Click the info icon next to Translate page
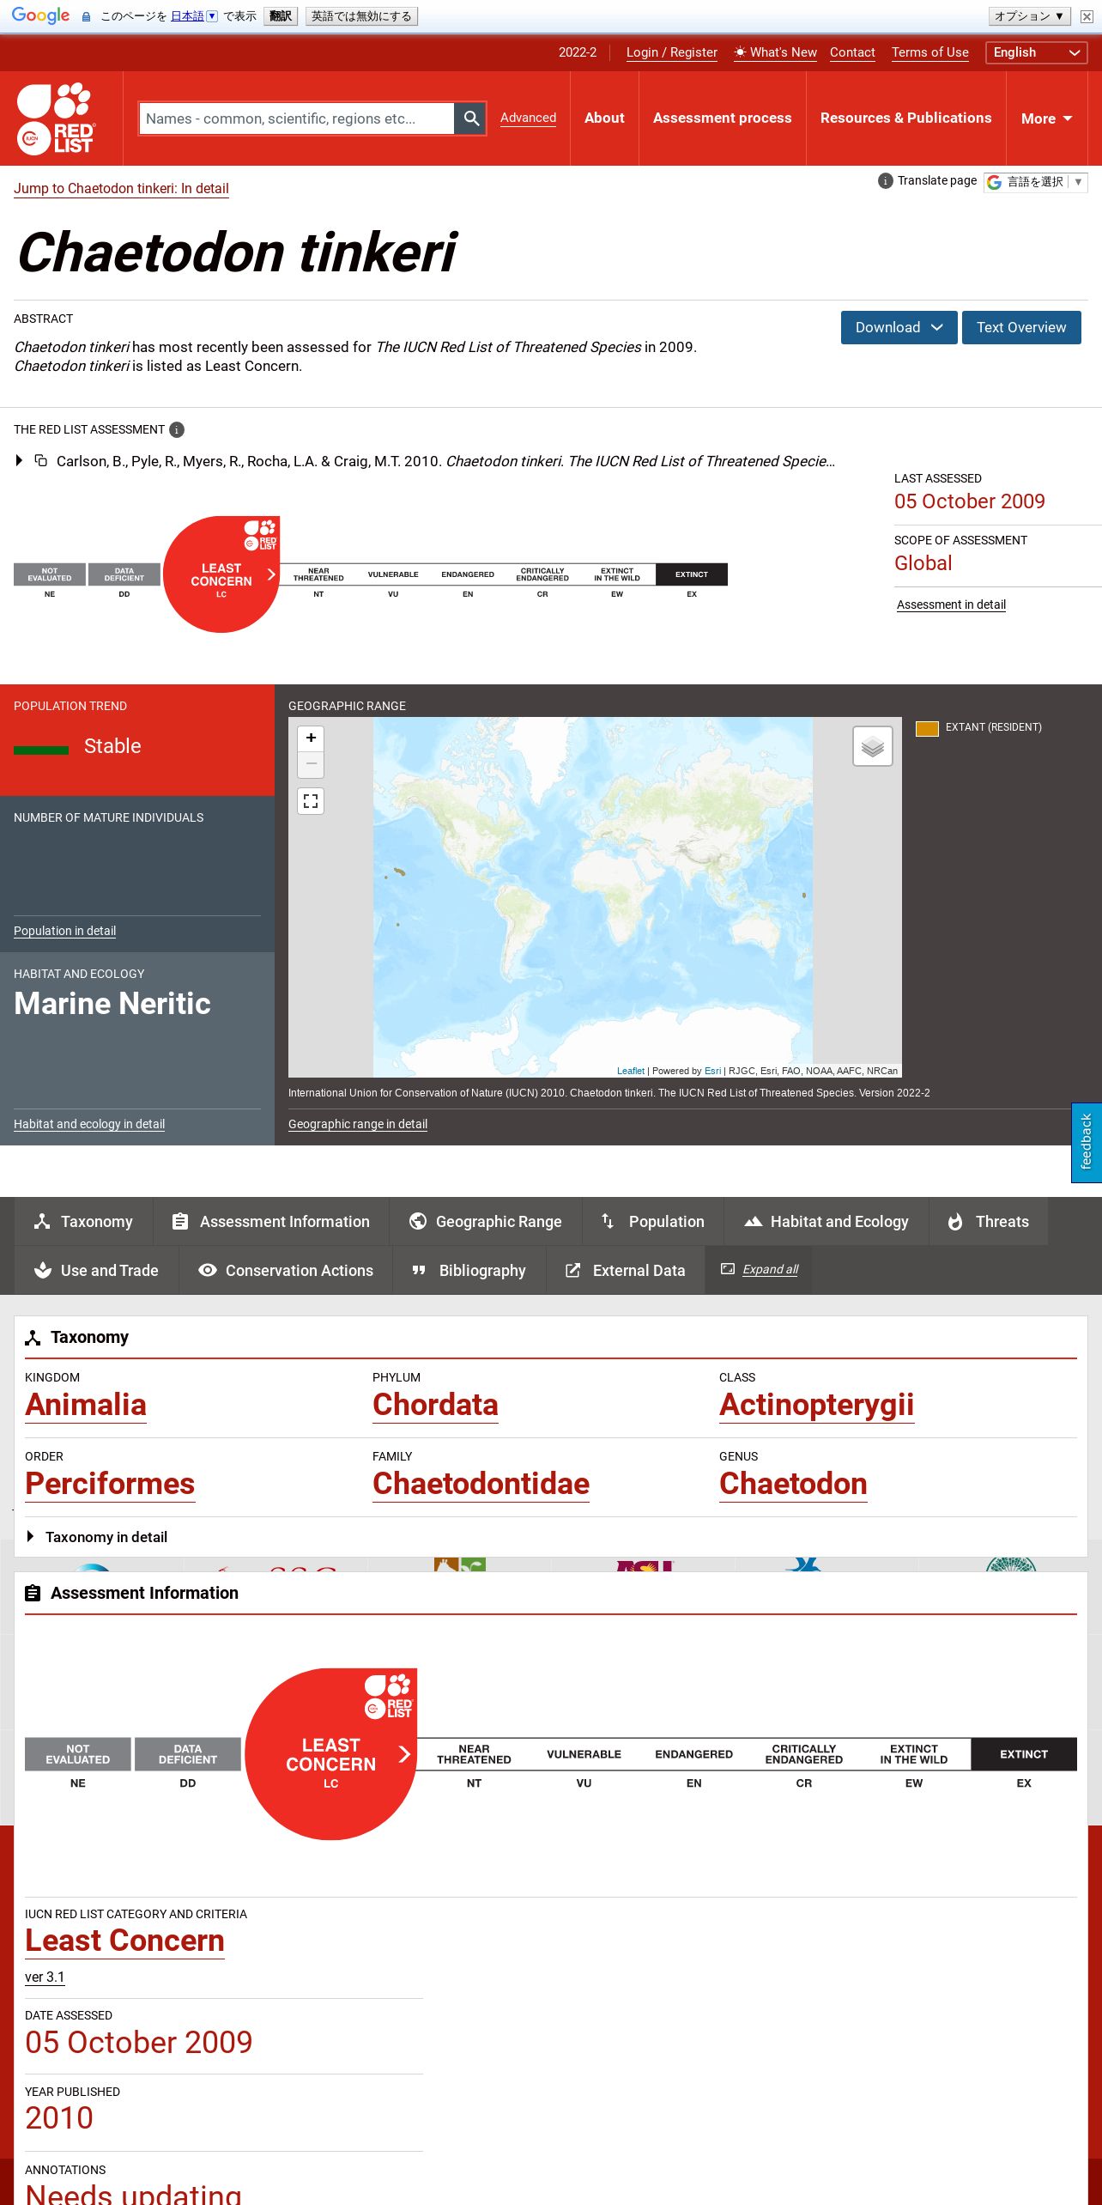 886,181
